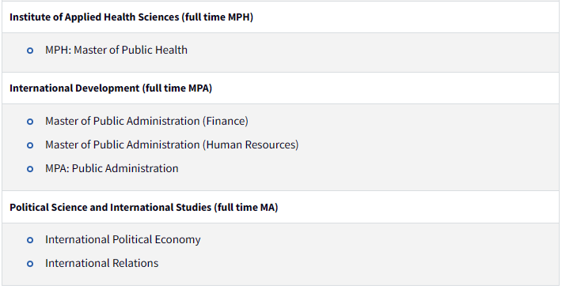
Task: Open International Political Economy course
Action: coord(123,239)
